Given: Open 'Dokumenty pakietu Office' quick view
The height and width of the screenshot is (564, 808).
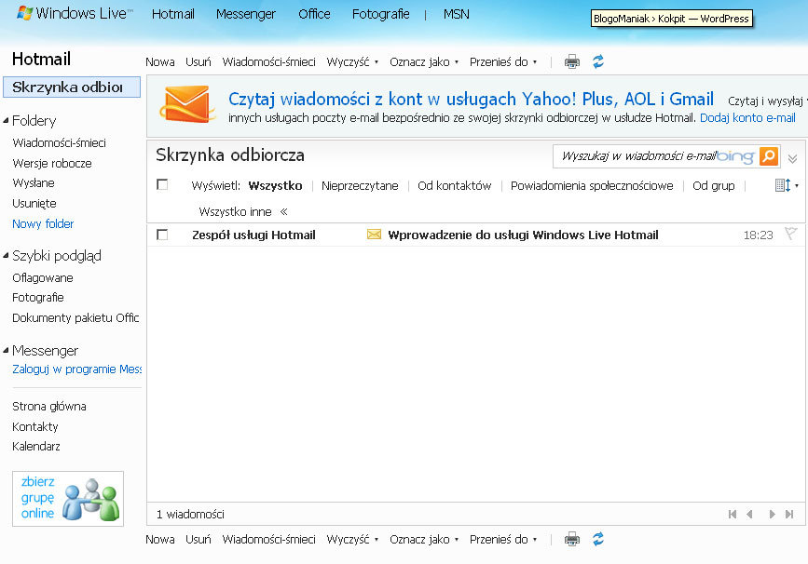Looking at the screenshot, I should point(75,318).
